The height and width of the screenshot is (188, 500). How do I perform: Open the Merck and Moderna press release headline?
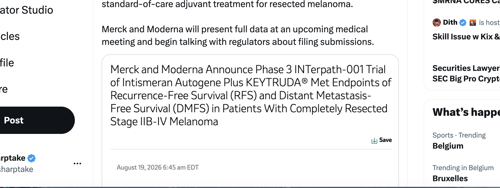pyautogui.click(x=251, y=96)
